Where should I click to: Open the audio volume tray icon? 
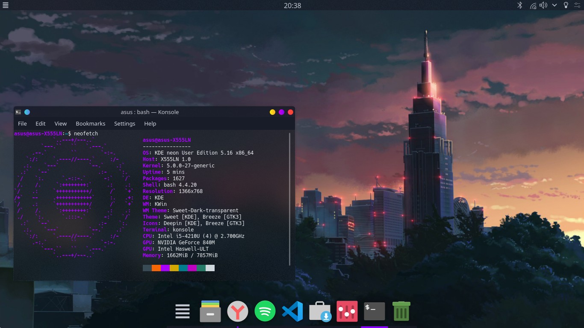pyautogui.click(x=543, y=5)
